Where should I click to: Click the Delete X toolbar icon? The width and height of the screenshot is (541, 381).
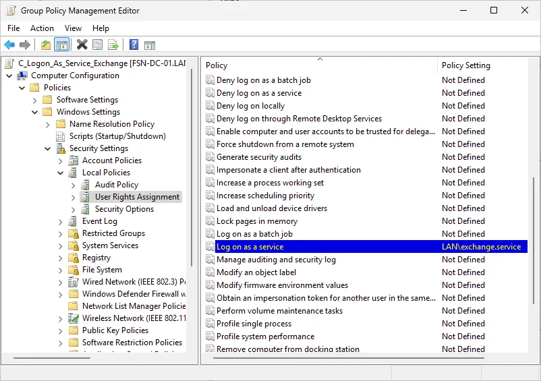click(x=82, y=45)
